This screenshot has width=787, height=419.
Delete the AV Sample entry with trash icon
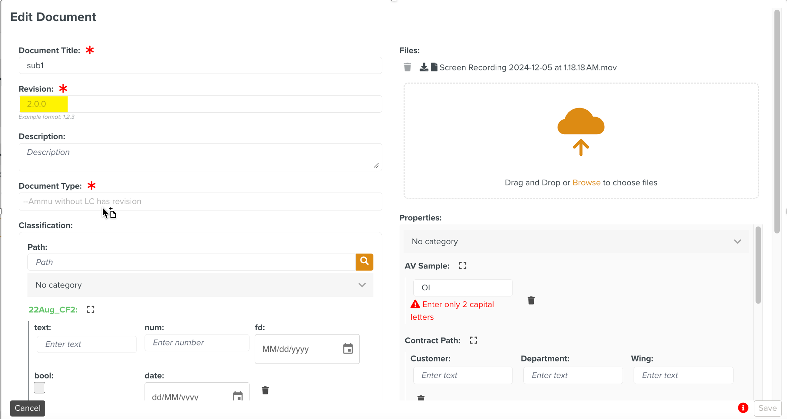tap(531, 300)
